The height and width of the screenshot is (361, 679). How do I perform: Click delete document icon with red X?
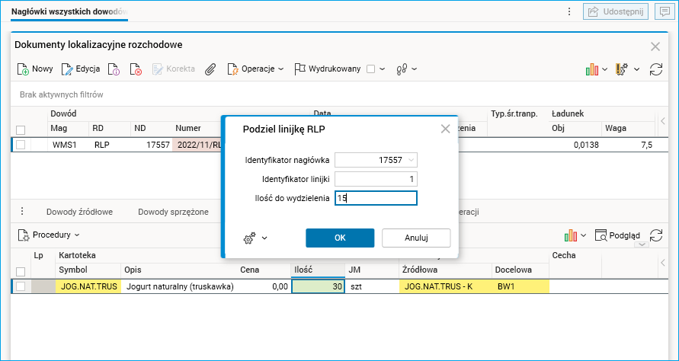(x=136, y=69)
